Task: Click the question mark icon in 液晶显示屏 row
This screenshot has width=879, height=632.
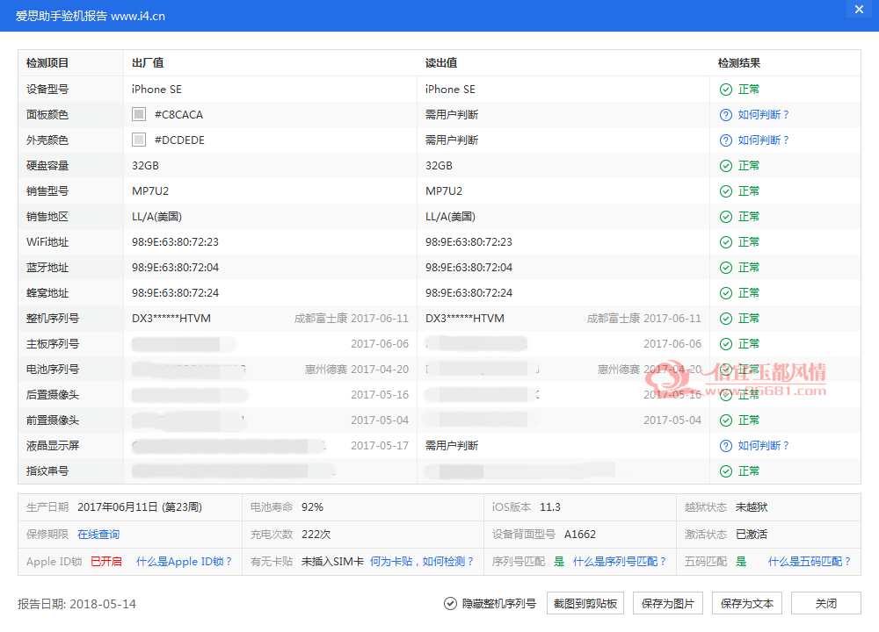Action: point(725,446)
